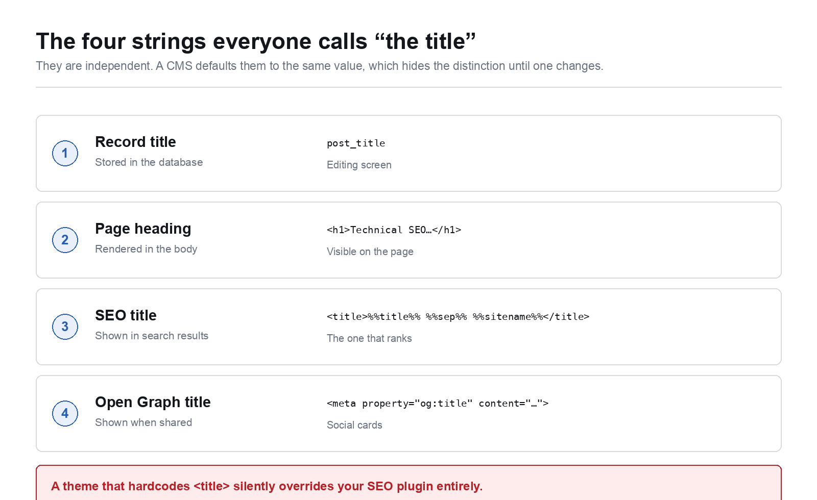
Task: Click the number 4 circle badge
Action: click(65, 413)
